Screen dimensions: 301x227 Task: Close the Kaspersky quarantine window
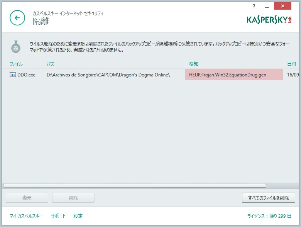click(282, 6)
